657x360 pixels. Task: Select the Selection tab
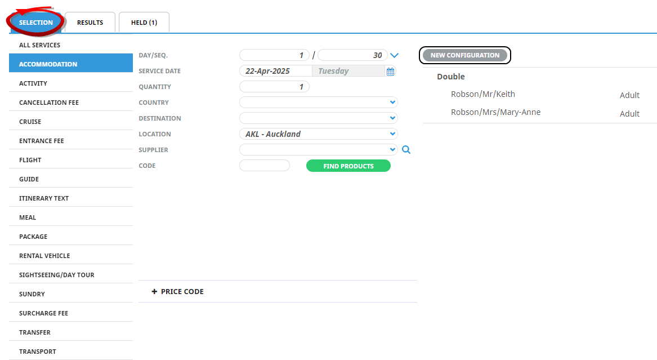coord(35,23)
